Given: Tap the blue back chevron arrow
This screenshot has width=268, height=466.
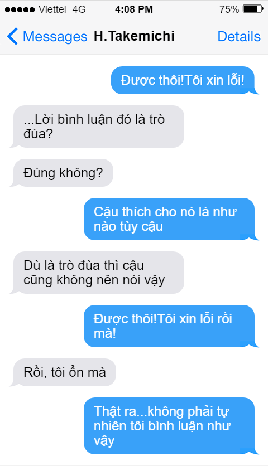Looking at the screenshot, I should pyautogui.click(x=12, y=36).
